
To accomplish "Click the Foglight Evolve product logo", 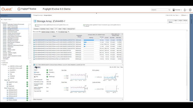I will point(27,9).
